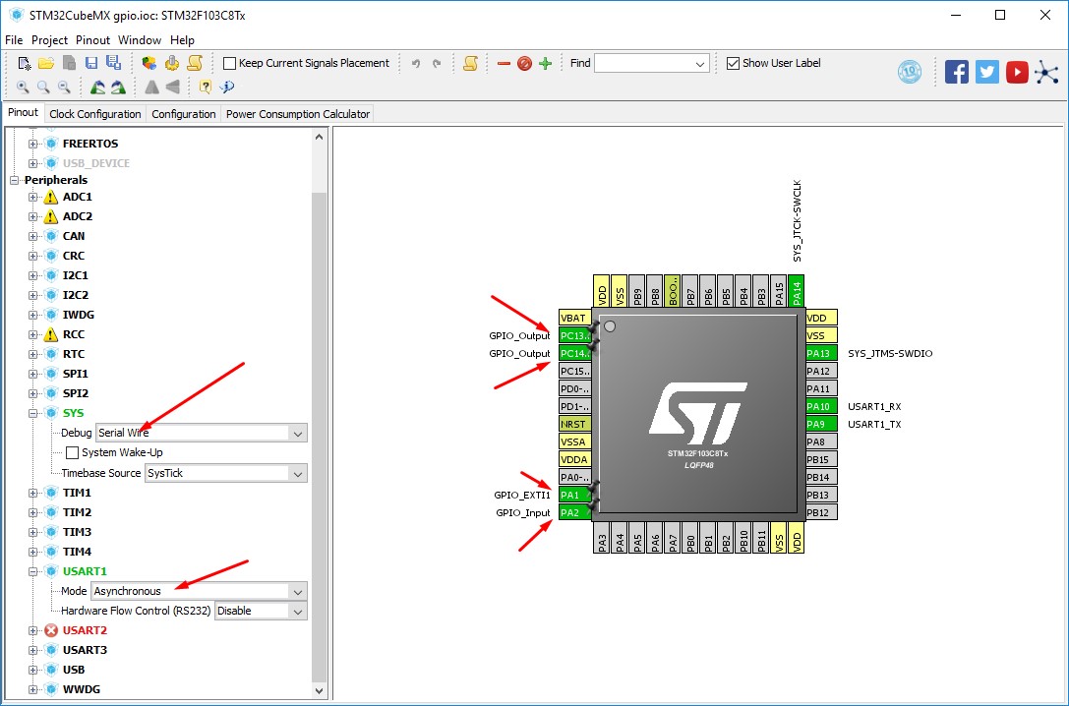Image resolution: width=1069 pixels, height=706 pixels.
Task: Open the Twitter social media icon
Action: 986,71
